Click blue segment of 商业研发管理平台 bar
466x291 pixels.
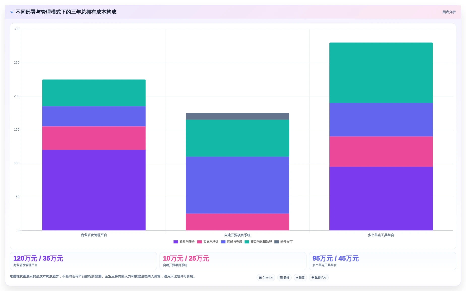pos(94,117)
